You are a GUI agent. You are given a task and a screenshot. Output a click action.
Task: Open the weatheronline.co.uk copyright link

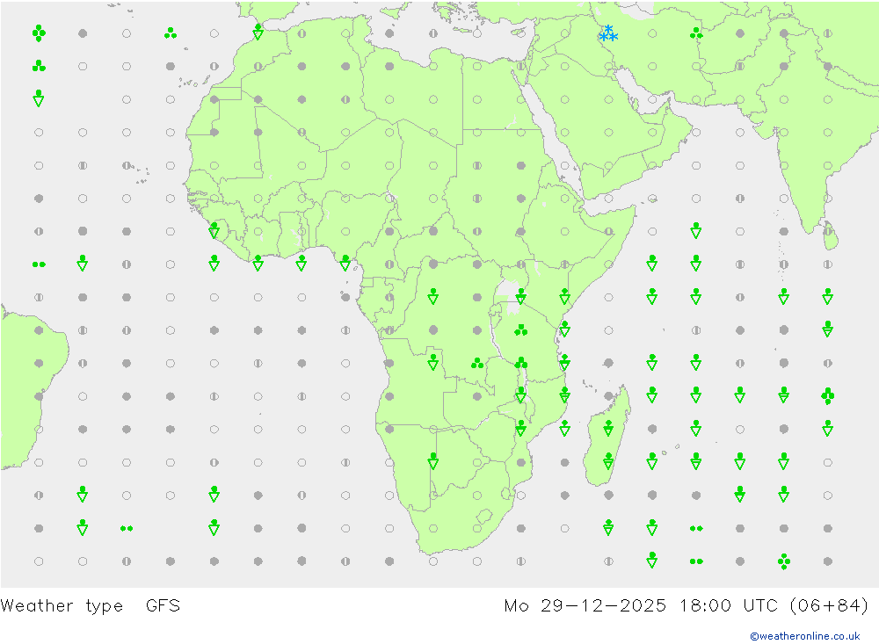point(805,636)
